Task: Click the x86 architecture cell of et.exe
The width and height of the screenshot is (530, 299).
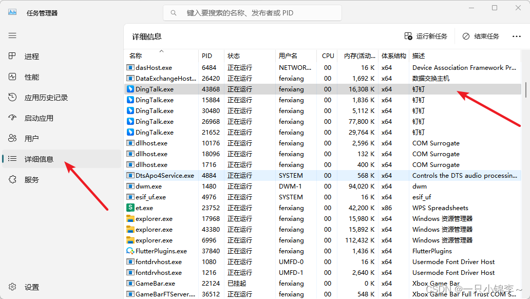Action: coord(387,208)
